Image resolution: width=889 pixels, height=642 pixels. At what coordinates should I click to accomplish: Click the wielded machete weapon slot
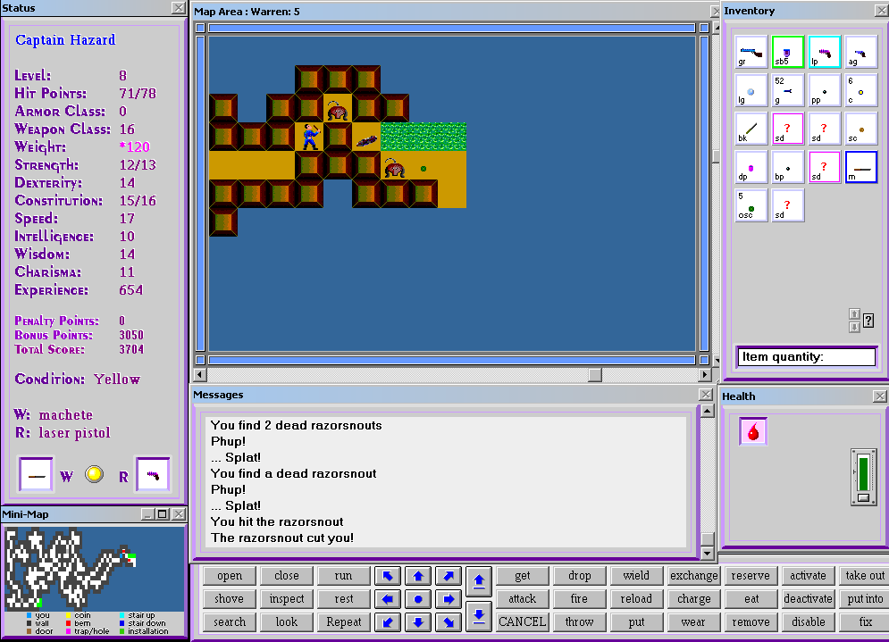coord(37,475)
